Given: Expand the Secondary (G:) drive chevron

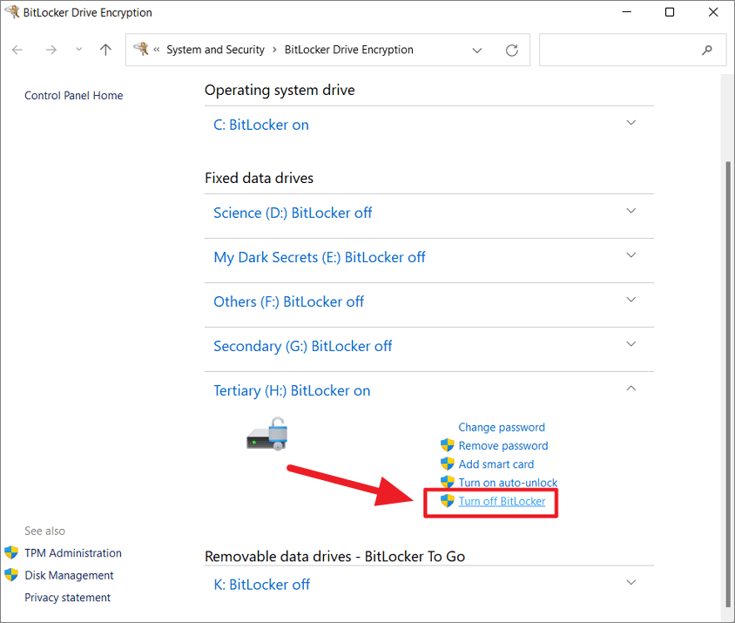Looking at the screenshot, I should click(631, 344).
